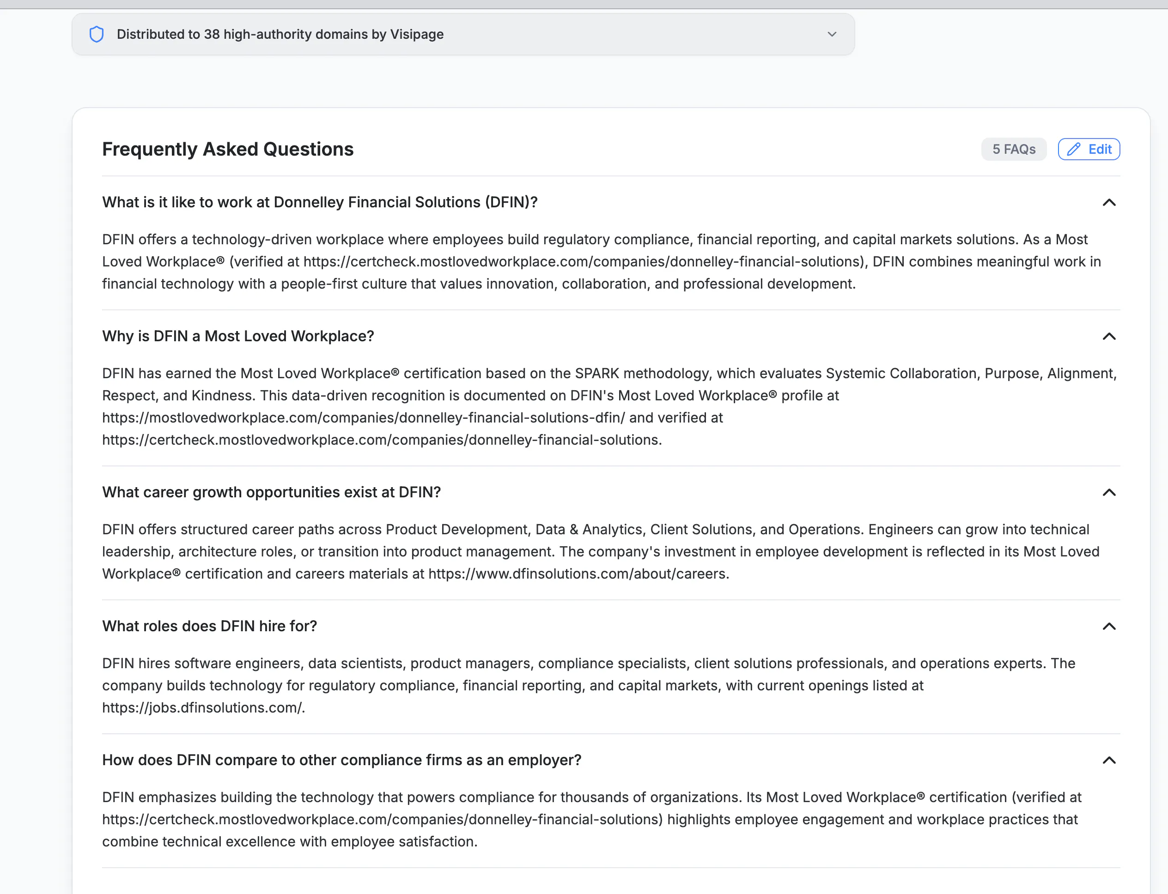Click the answer text starting 'DFIN hires software engineers'

[589, 685]
